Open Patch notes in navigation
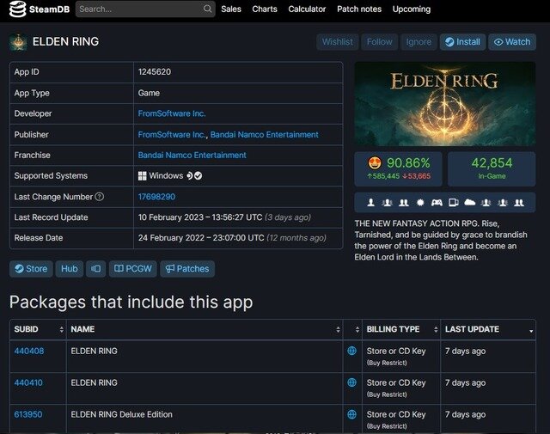Viewport: 550px width, 434px height. 359,9
